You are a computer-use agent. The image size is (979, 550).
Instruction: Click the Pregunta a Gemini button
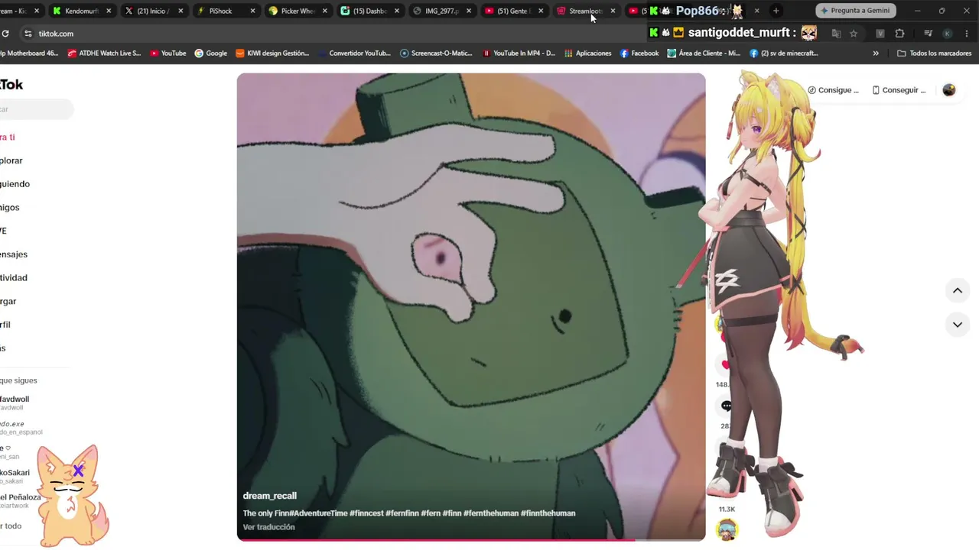pyautogui.click(x=854, y=11)
